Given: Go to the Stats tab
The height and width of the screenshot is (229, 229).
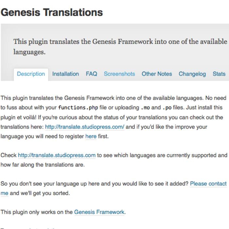Looking at the screenshot, I should coord(219,74).
